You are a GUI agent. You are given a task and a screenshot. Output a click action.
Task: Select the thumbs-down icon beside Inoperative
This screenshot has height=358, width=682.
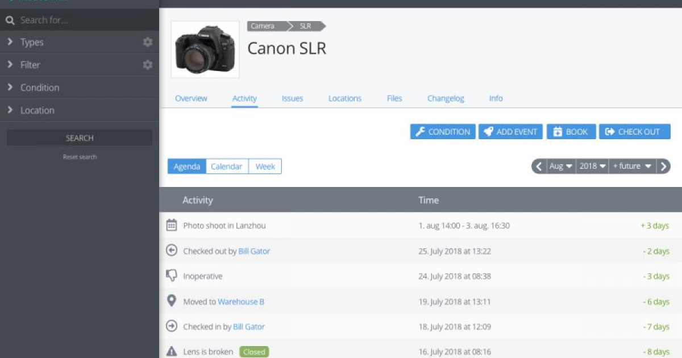pyautogui.click(x=171, y=276)
